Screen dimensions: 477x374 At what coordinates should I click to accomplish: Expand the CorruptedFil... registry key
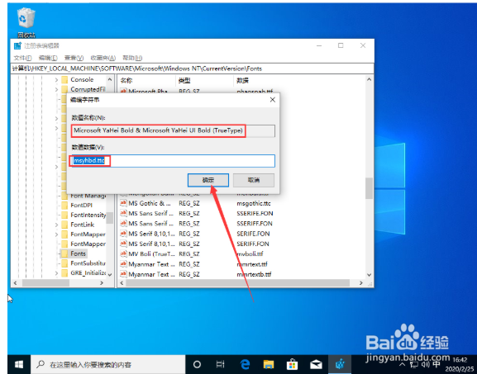[x=56, y=90]
